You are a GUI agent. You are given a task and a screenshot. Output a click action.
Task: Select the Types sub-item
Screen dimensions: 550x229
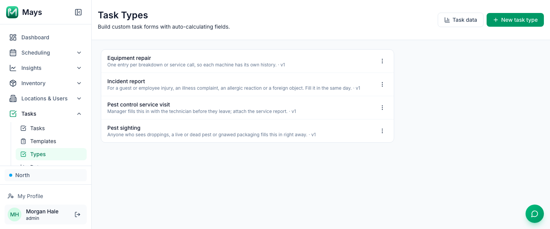click(x=51, y=154)
